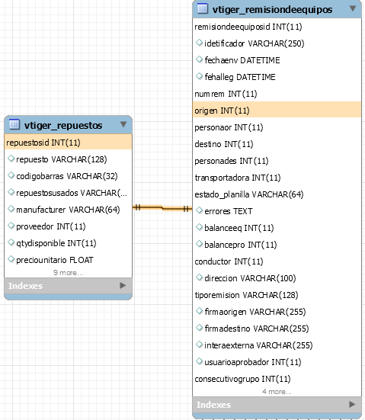Viewport: 365px width, 420px height.
Task: Show the 4 more columns in vtiger_remisiondeequipos
Action: (277, 392)
